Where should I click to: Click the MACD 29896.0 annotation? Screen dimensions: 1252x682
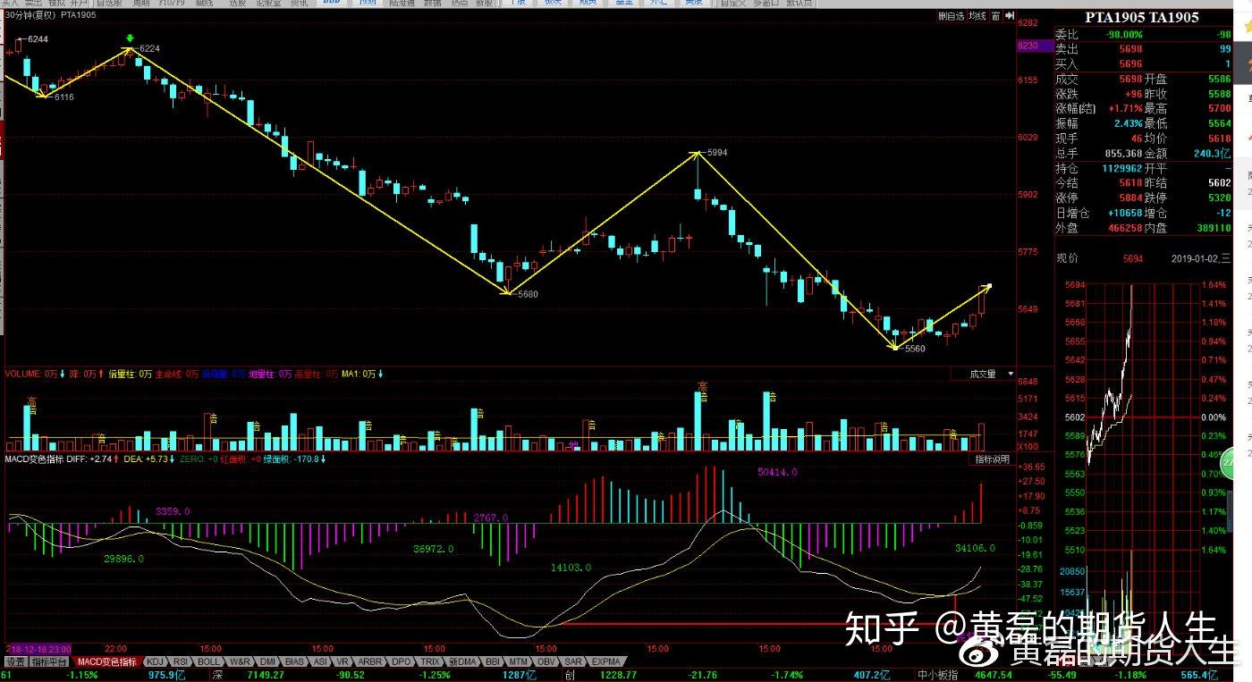pyautogui.click(x=124, y=558)
